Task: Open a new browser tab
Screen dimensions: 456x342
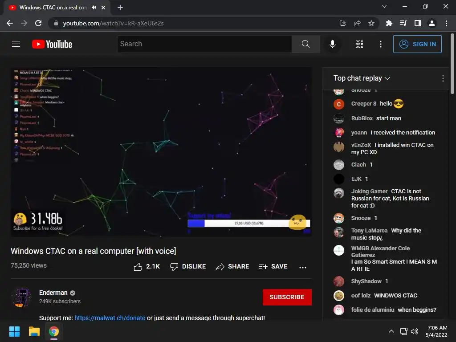Action: (120, 8)
